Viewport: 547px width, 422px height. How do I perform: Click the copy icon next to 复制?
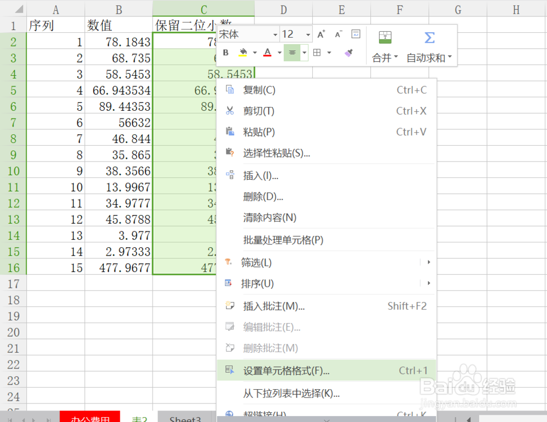[x=231, y=90]
